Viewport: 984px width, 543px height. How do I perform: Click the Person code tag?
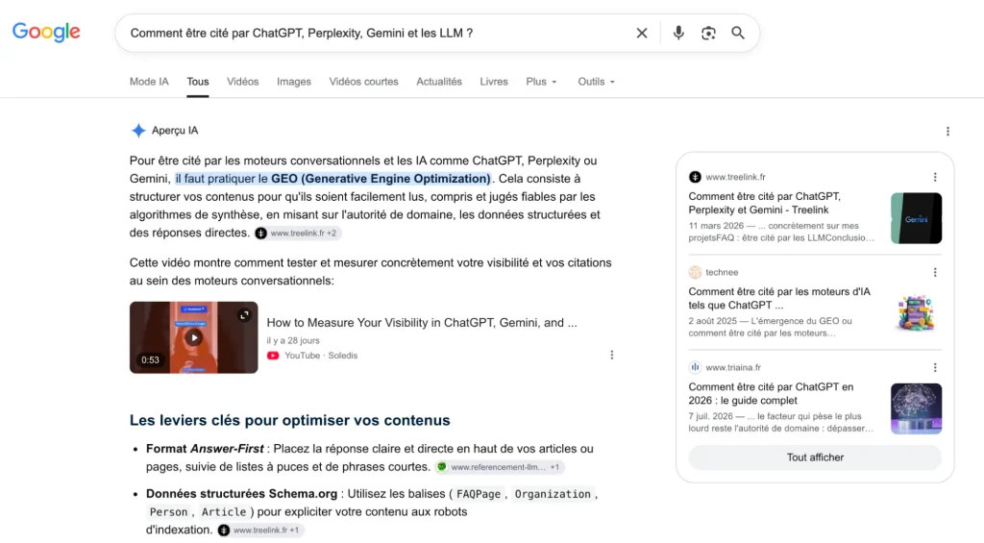pos(169,512)
